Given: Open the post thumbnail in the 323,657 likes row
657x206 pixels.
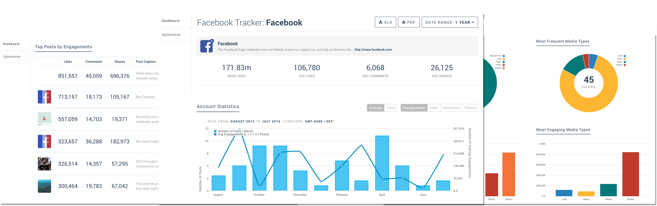Looking at the screenshot, I should pyautogui.click(x=44, y=141).
